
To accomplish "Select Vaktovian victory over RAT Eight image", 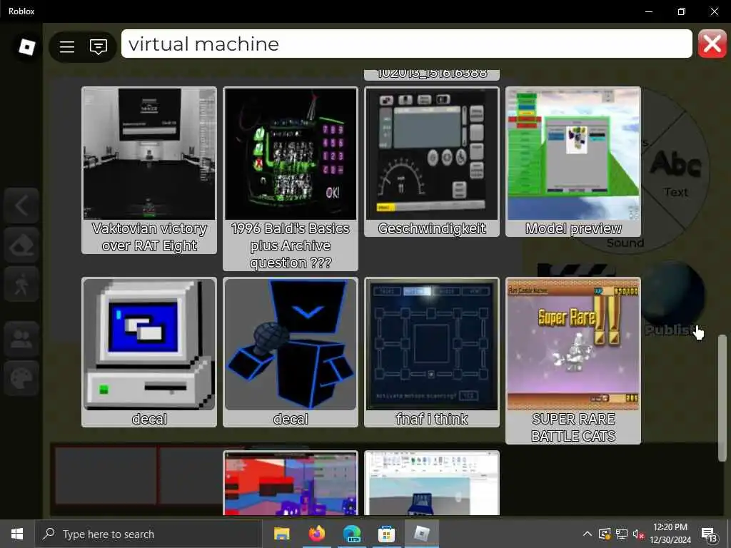I will point(149,170).
